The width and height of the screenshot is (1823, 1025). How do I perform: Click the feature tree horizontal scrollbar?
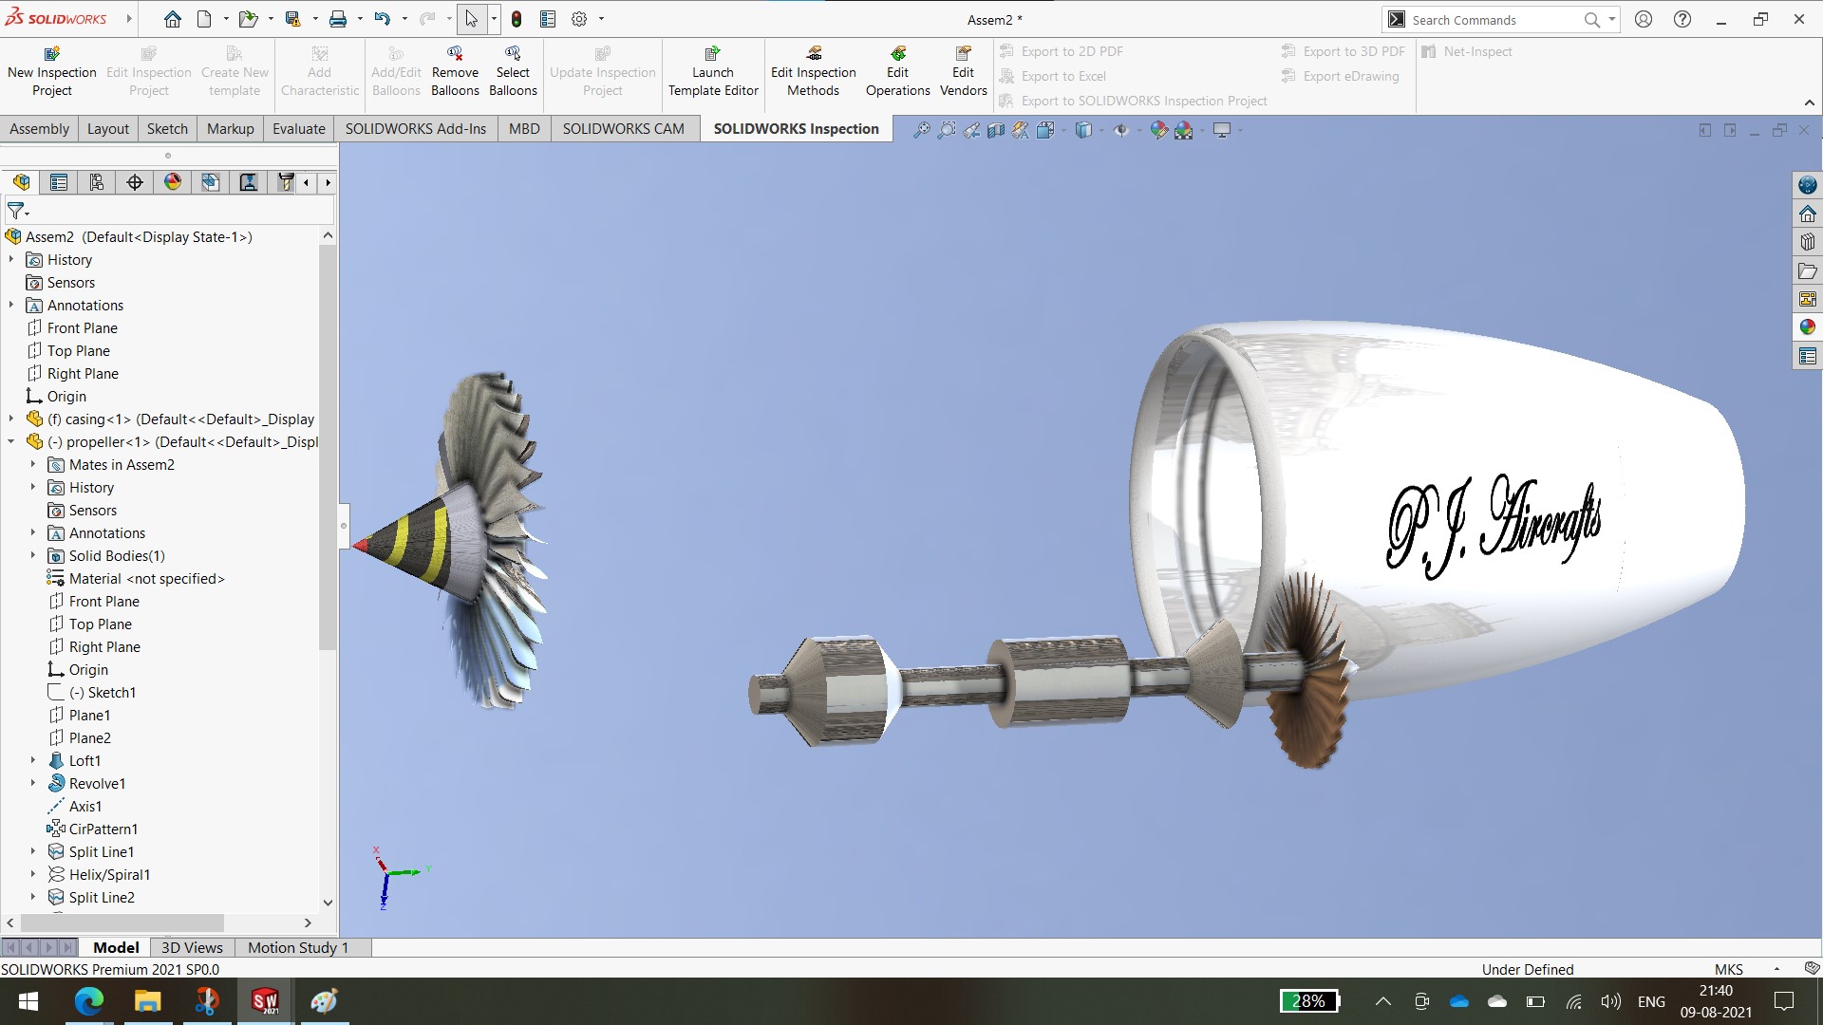click(x=122, y=922)
